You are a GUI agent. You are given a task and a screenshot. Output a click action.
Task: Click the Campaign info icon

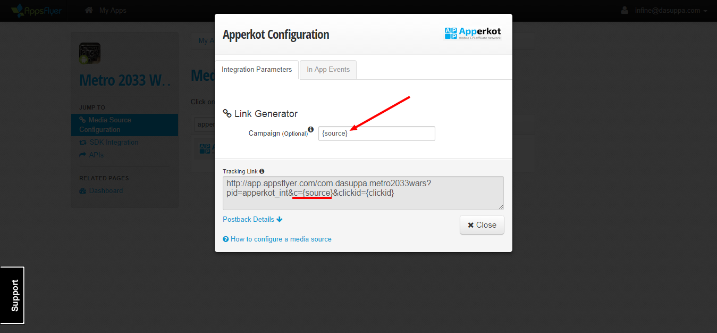[311, 129]
